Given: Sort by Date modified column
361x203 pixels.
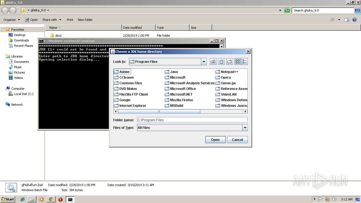Looking at the screenshot, I should point(138,28).
